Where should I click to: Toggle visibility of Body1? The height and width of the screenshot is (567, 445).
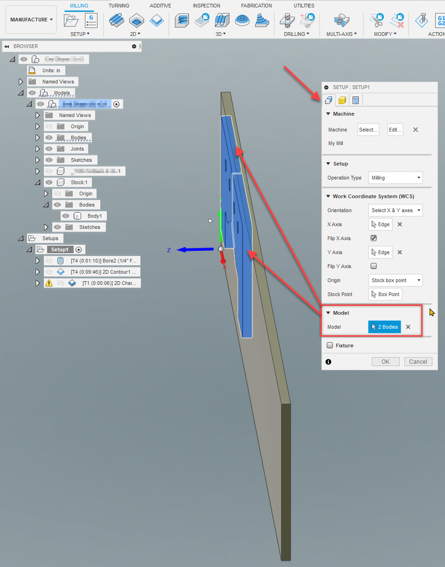tap(66, 215)
